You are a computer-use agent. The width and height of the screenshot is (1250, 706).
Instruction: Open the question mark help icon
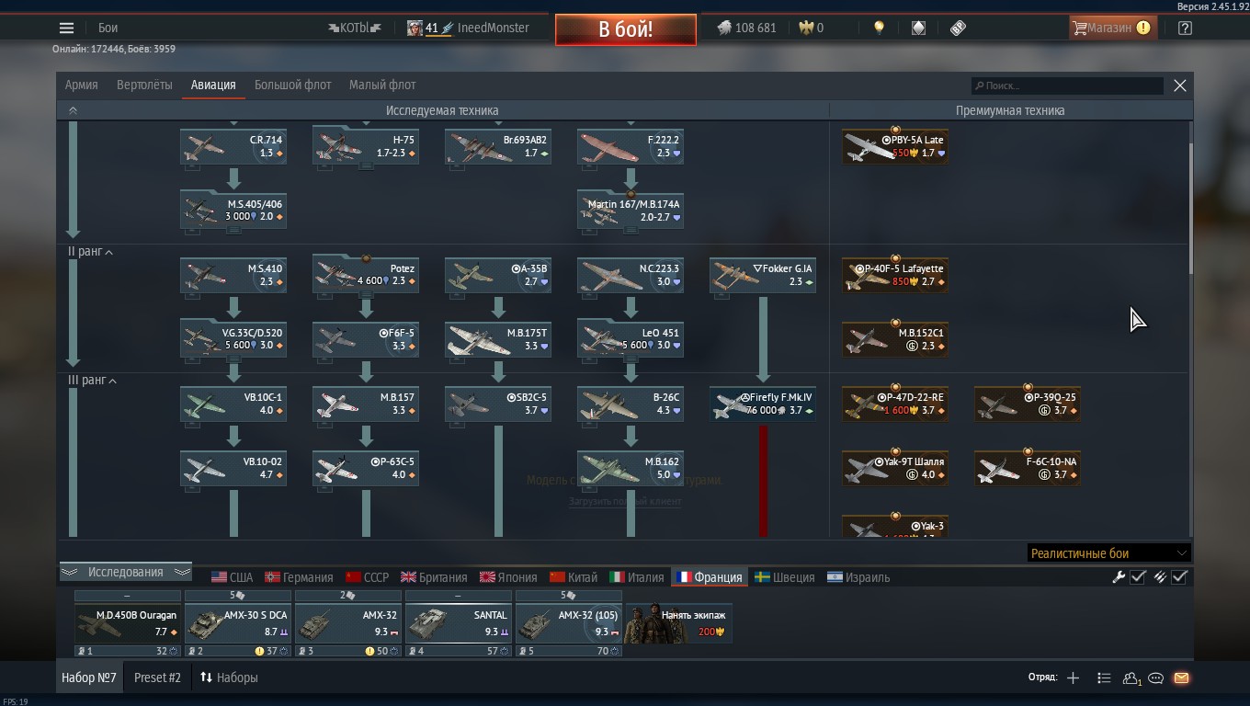point(1185,28)
